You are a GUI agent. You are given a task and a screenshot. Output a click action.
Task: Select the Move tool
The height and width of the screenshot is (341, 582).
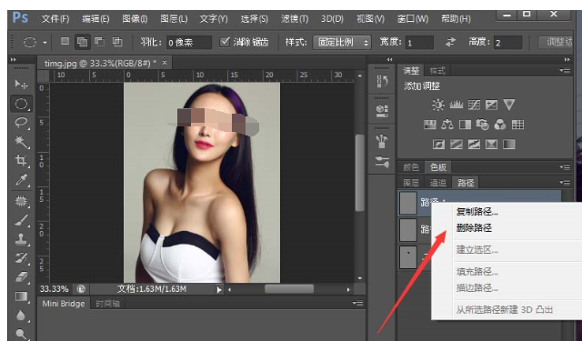click(21, 85)
